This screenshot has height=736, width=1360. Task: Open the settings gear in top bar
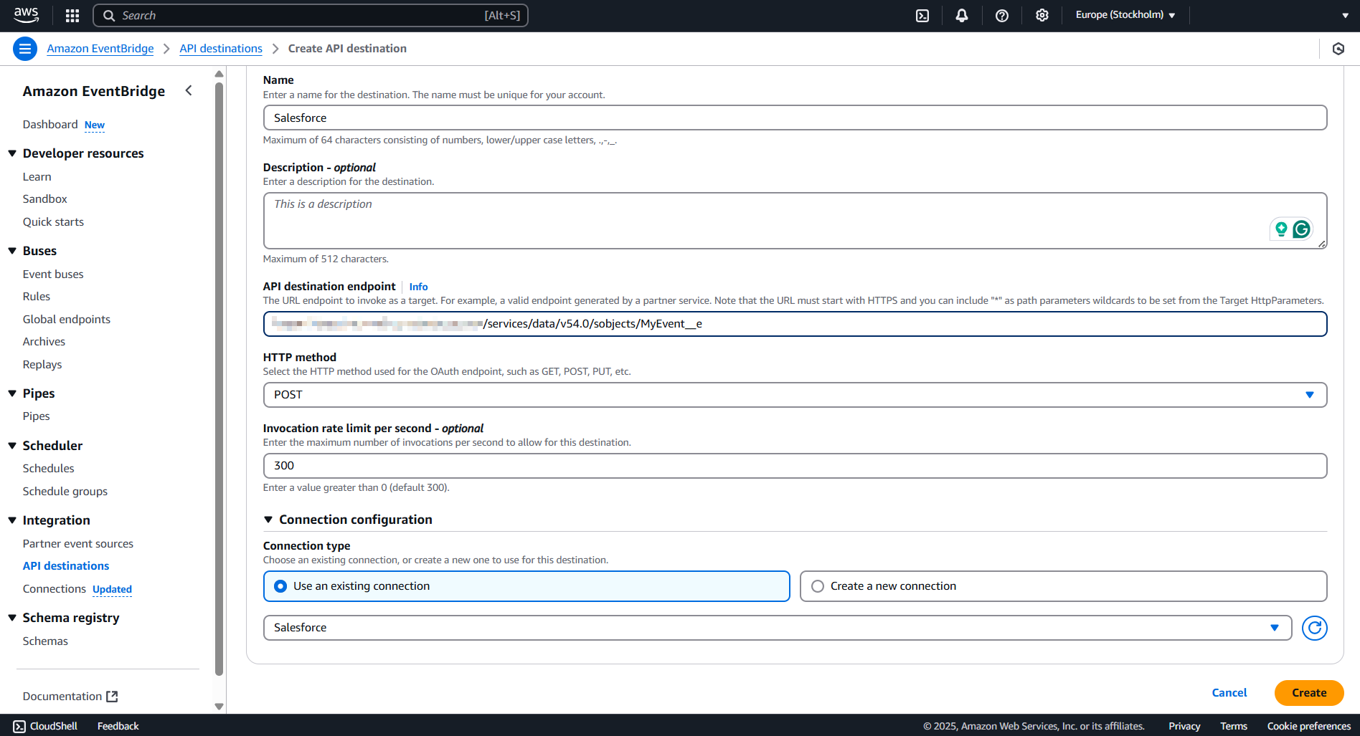point(1042,16)
